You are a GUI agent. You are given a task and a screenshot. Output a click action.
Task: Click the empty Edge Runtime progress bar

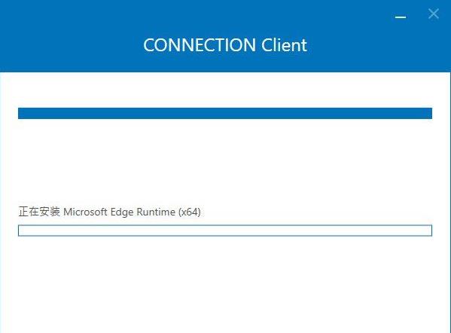[x=225, y=231]
